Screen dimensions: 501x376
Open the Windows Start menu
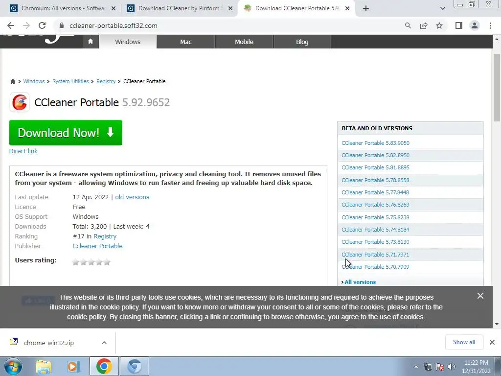coord(13,366)
